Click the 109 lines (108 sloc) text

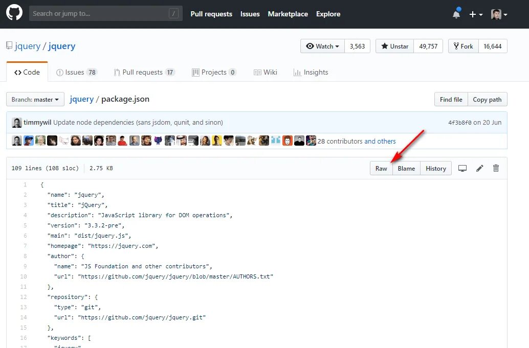[45, 168]
